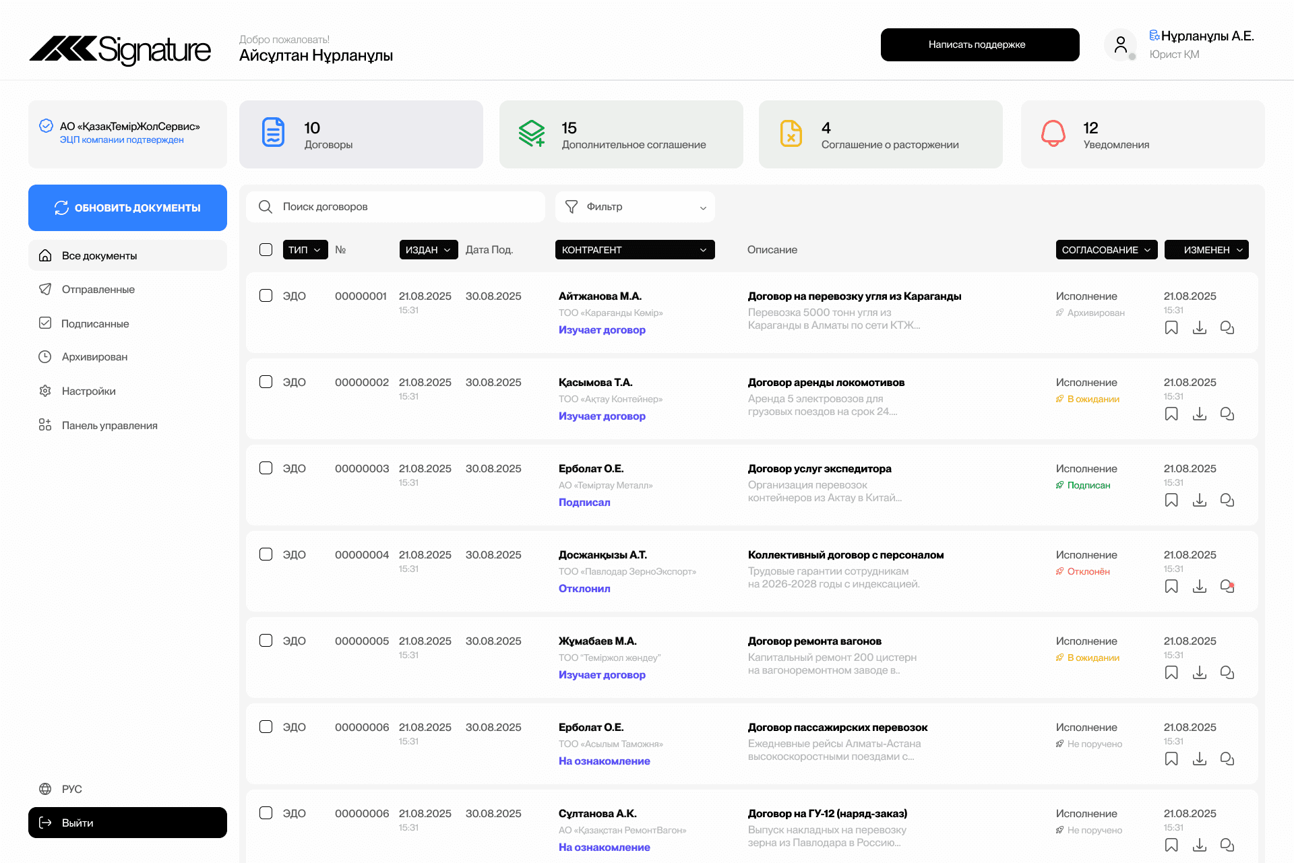Open the Дополнительное соглашение stack icon
This screenshot has width=1294, height=863.
click(x=532, y=133)
